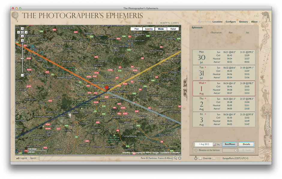Open the About tab

[254, 22]
